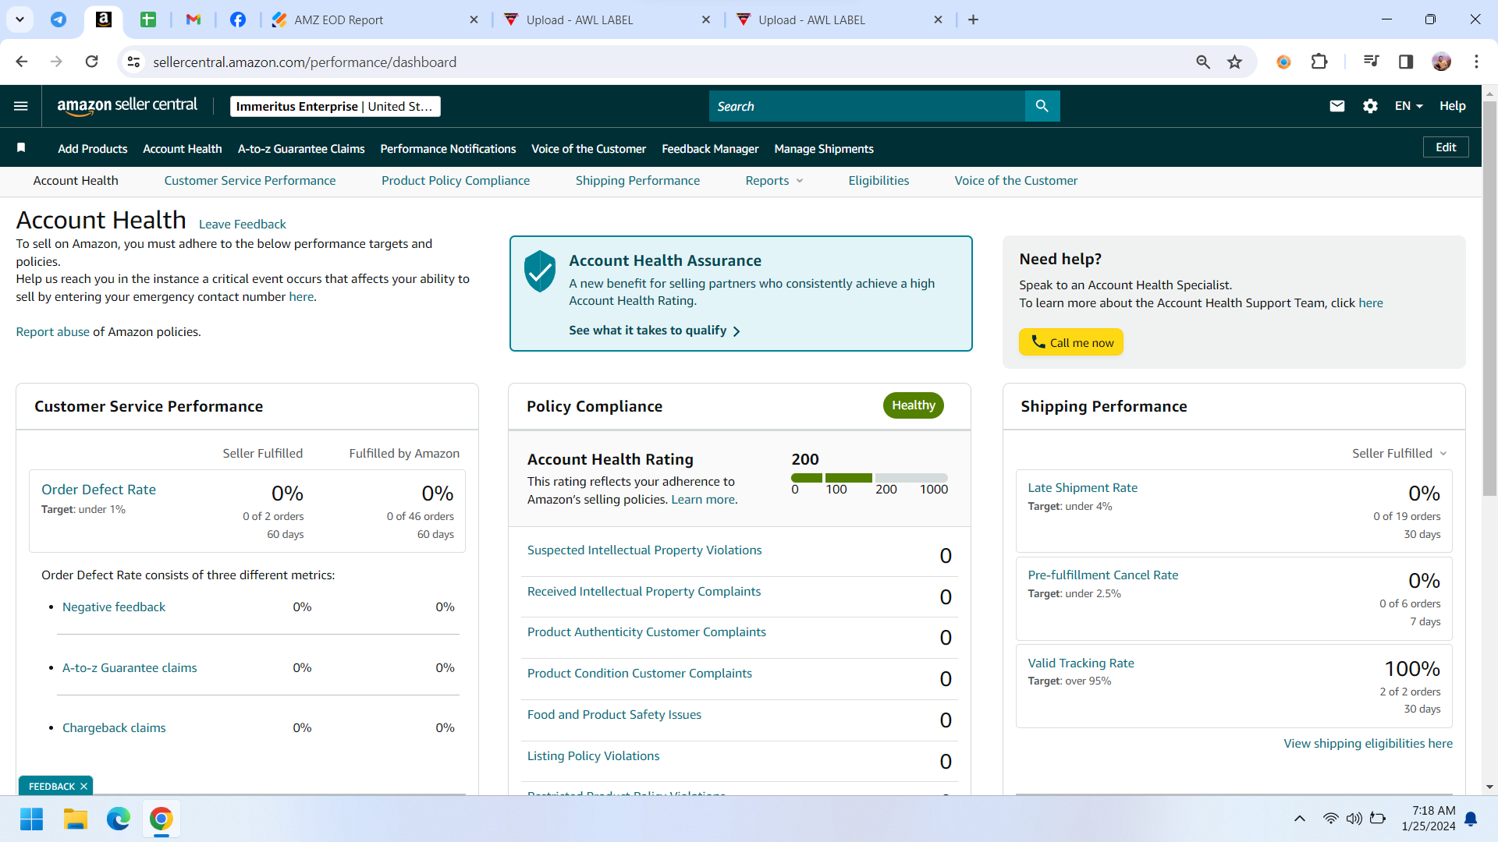Click the Account Health Assurance shield icon
This screenshot has width=1498, height=842.
click(x=540, y=271)
